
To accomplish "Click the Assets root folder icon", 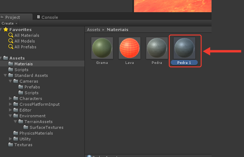I will point(6,58).
